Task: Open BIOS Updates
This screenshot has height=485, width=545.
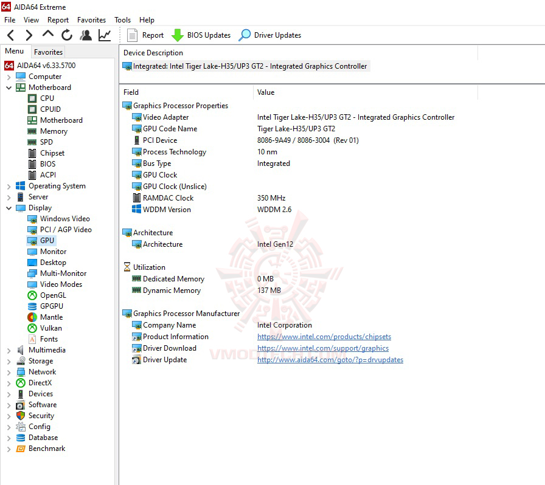Action: [x=201, y=35]
